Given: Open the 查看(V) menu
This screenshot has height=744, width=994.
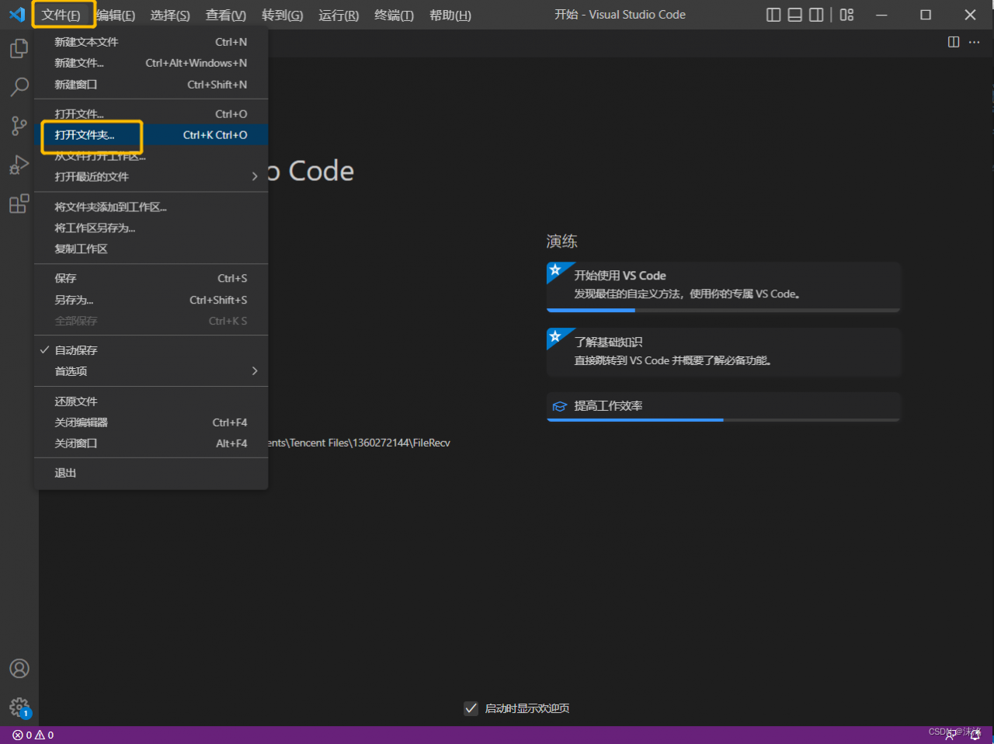Looking at the screenshot, I should [226, 15].
